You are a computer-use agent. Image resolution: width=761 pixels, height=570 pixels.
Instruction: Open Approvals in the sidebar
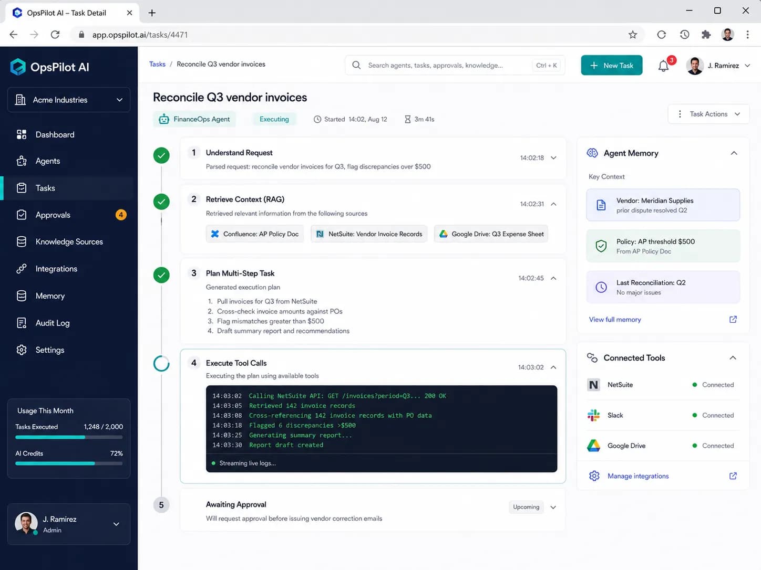coord(69,215)
